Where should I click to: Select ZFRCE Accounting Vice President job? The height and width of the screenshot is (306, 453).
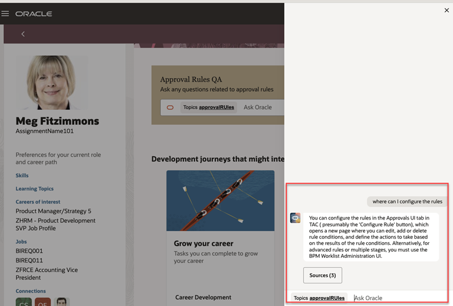pyautogui.click(x=46, y=274)
